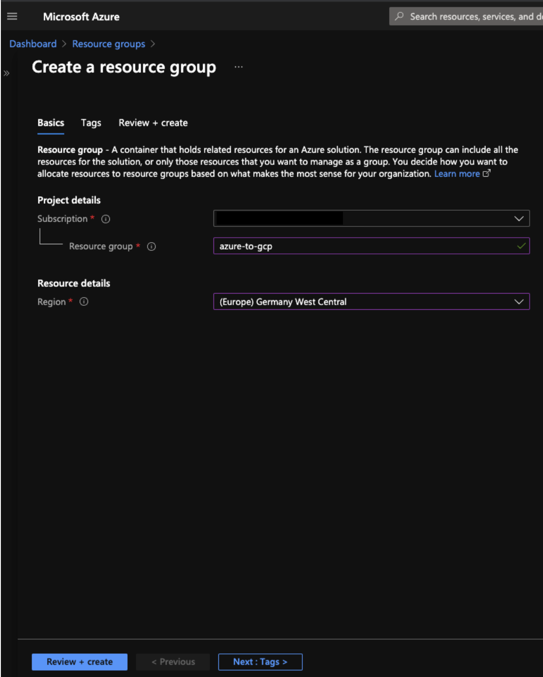Click the Project details heading
Screen dimensions: 543x677
click(x=69, y=200)
